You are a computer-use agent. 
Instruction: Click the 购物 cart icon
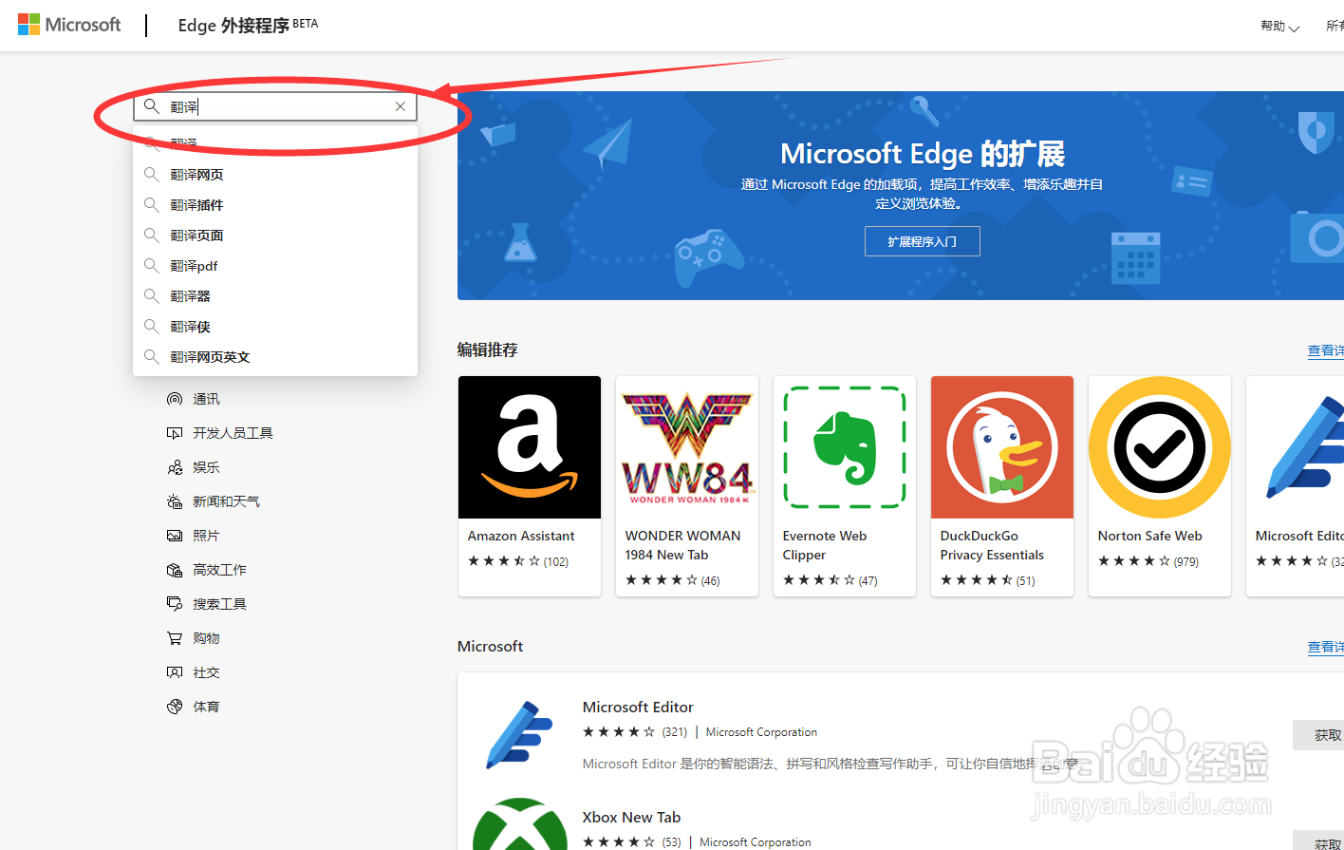175,638
